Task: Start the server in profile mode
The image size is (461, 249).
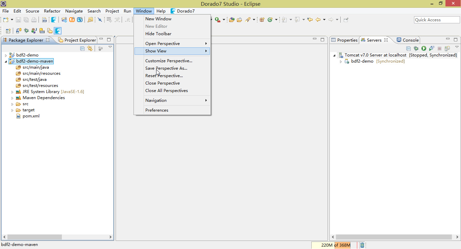Action: (432, 48)
